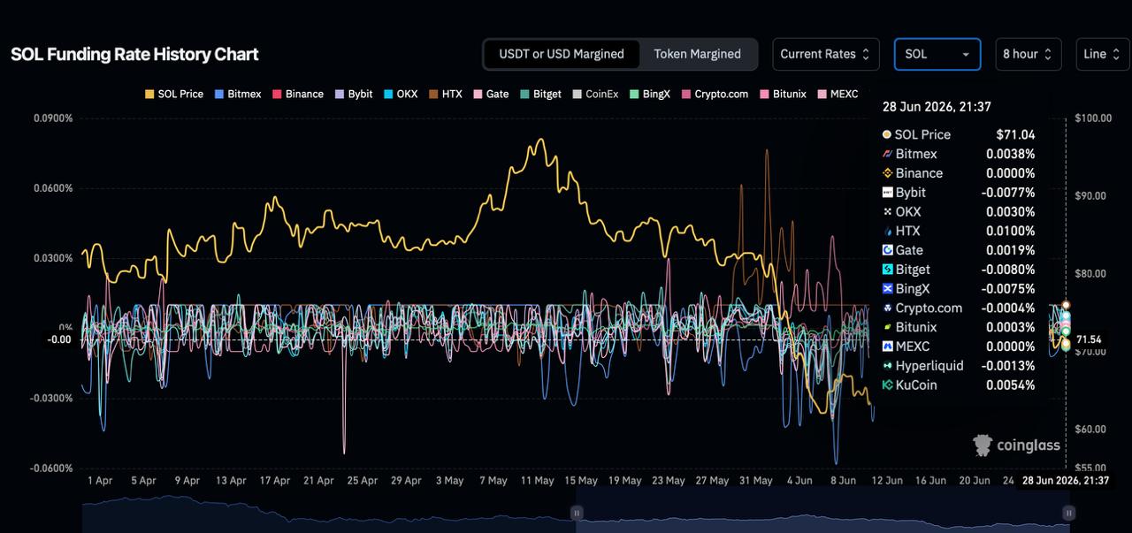
Task: Click the -0.00 funding rate axis marker
Action: pos(59,339)
